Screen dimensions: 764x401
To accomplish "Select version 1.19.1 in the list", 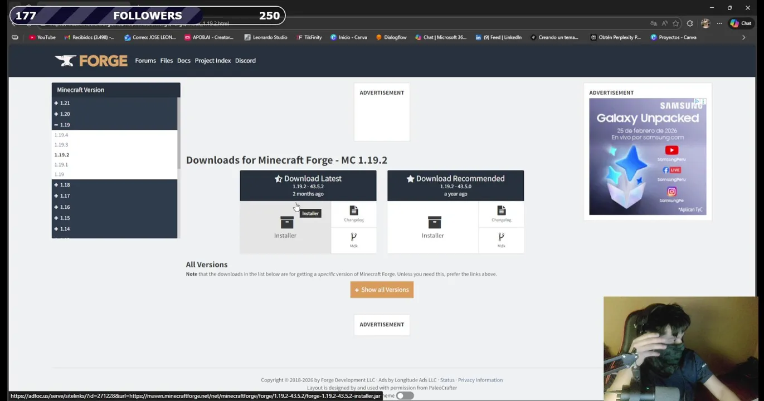I will 61,165.
